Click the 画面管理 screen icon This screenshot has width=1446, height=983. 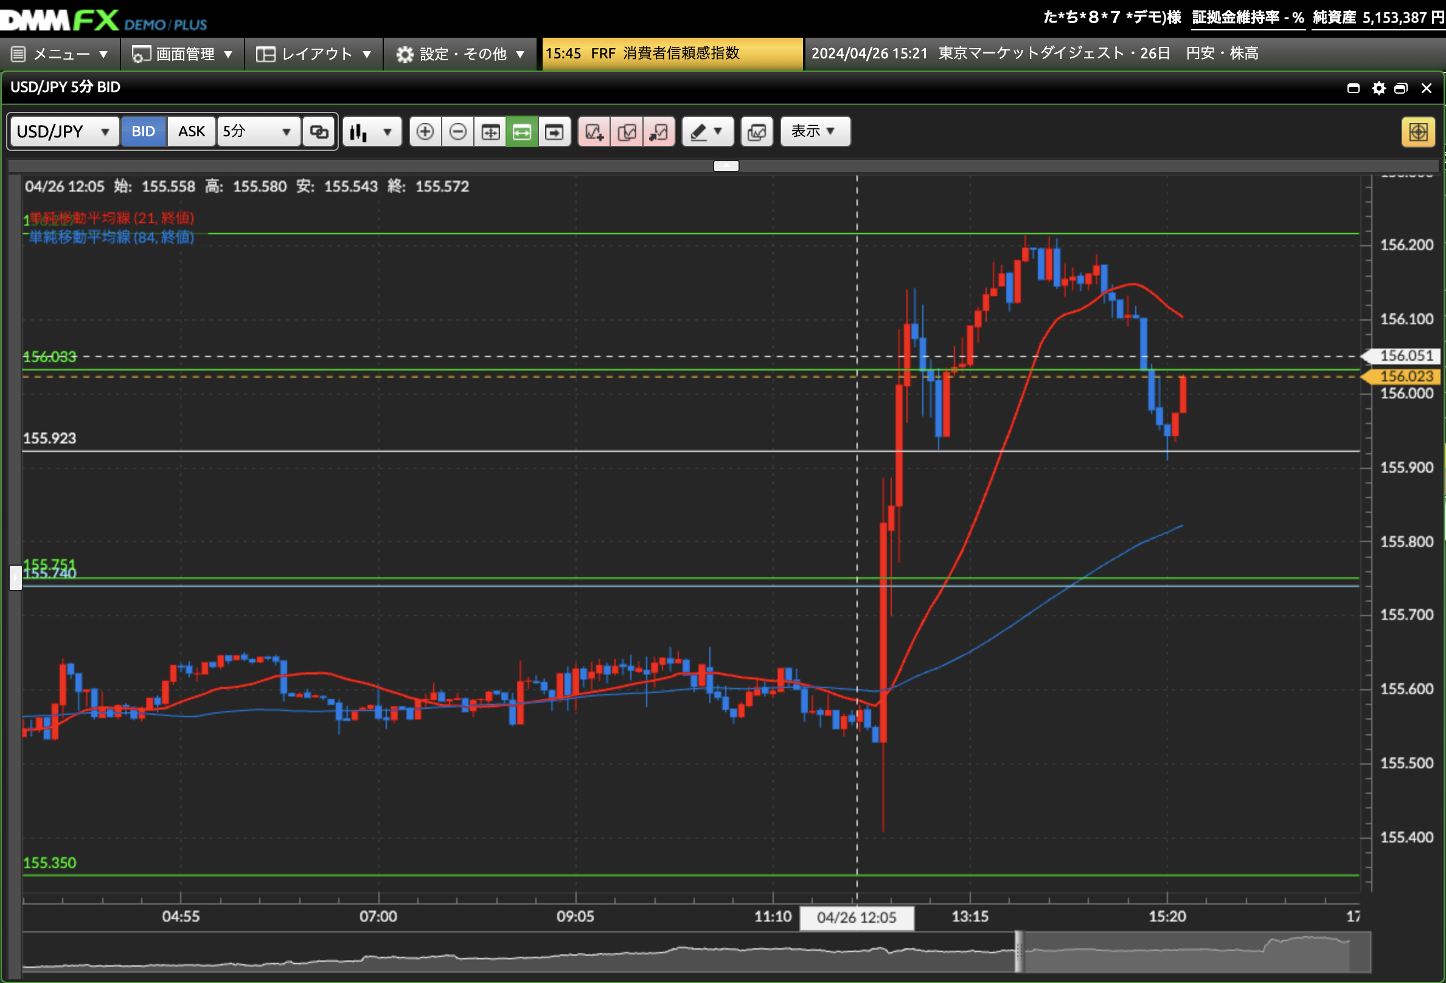click(x=141, y=54)
